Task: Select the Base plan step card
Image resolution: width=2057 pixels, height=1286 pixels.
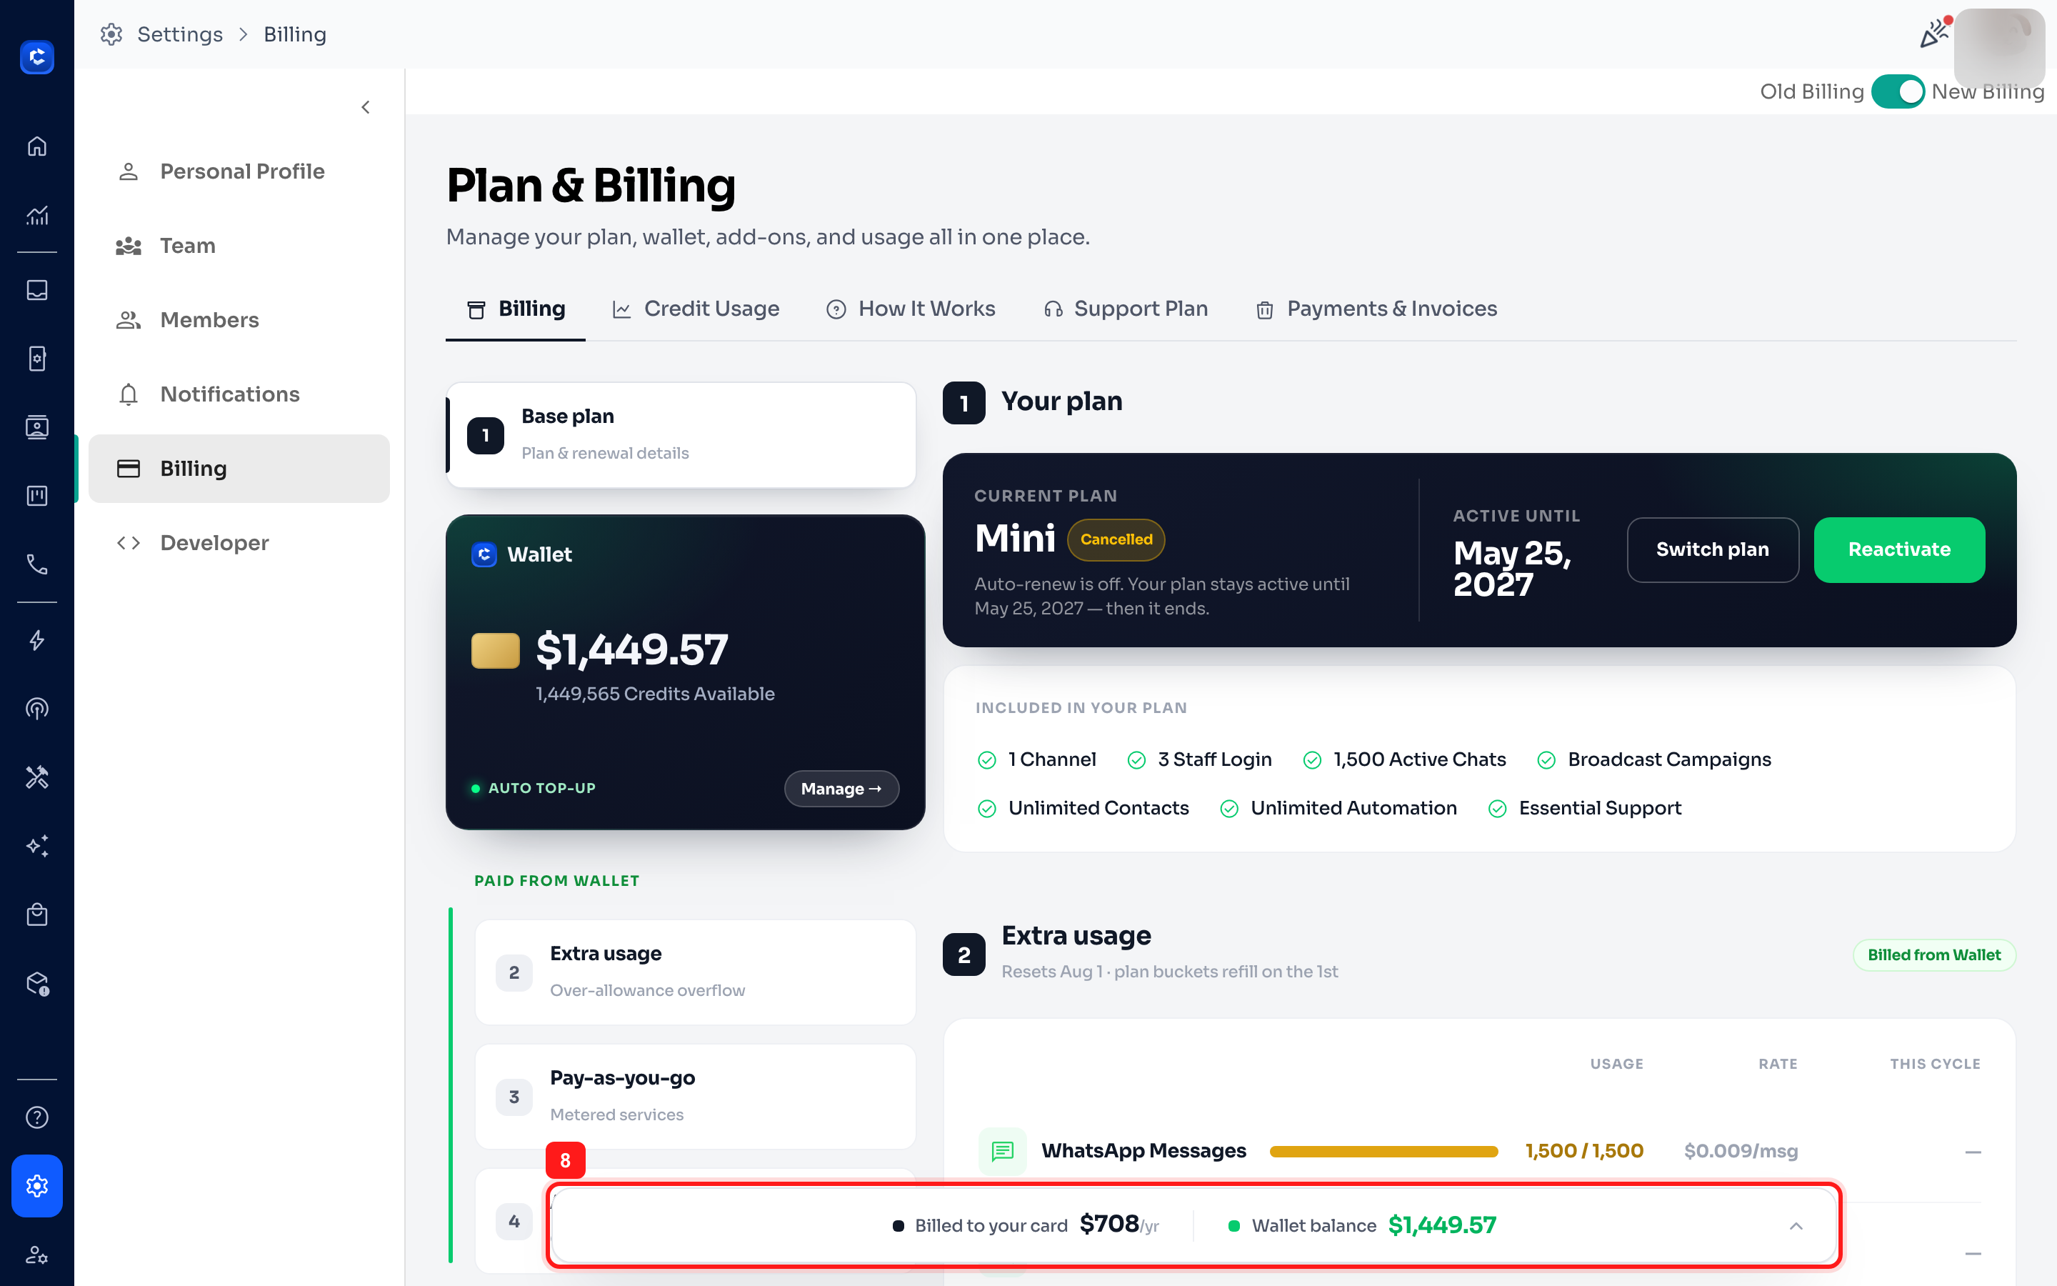Action: point(681,434)
